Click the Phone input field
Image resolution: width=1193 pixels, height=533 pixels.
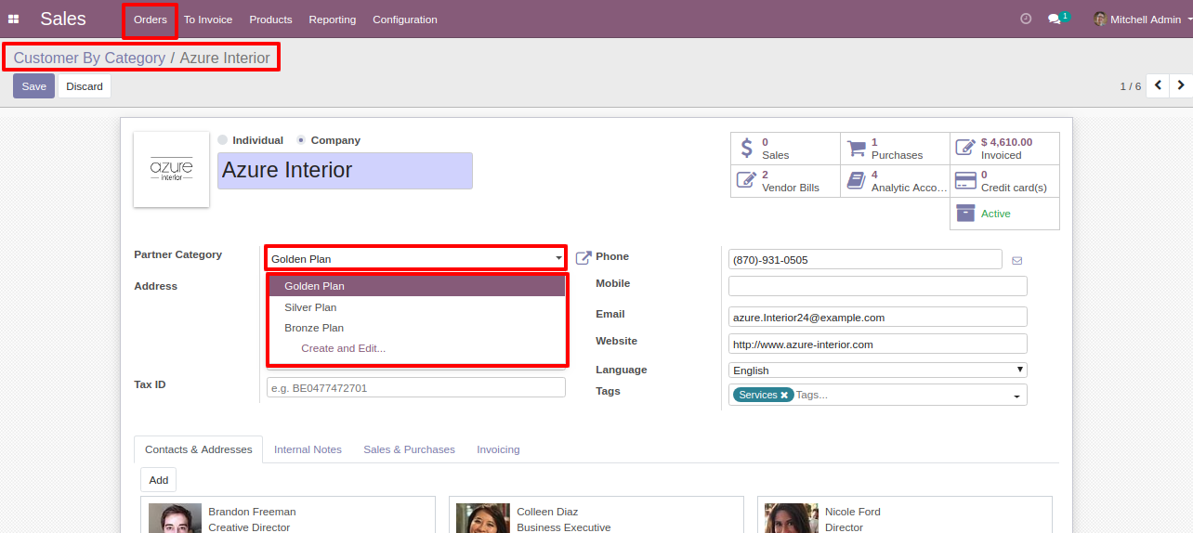[x=865, y=260]
